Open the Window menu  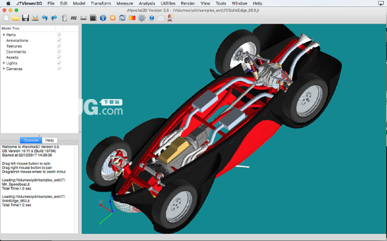coord(239,3)
